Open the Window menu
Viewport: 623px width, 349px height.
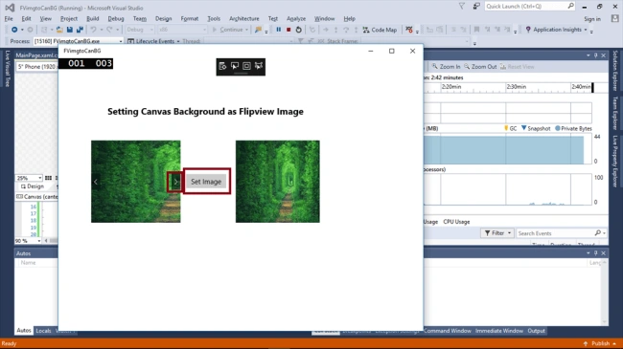[324, 18]
